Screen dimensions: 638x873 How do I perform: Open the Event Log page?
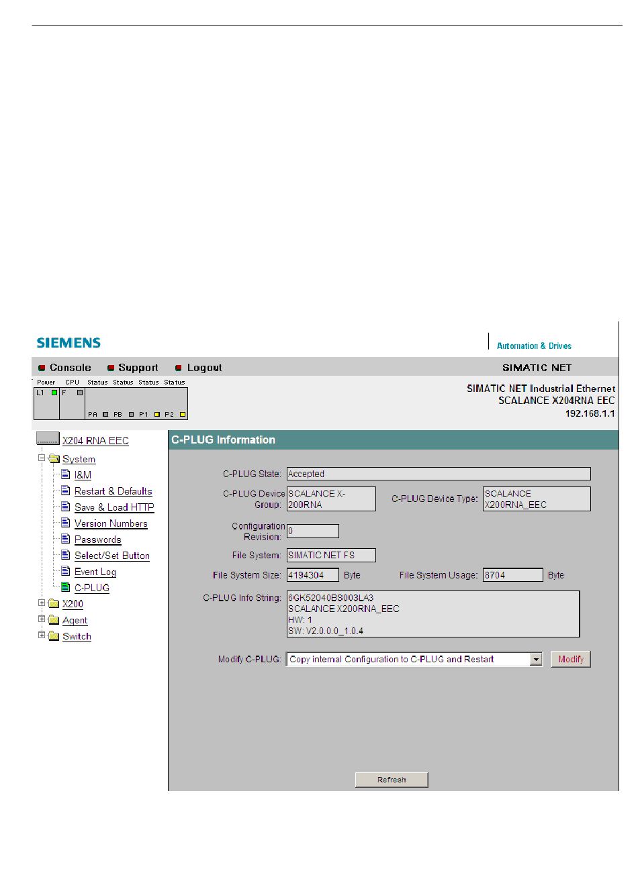click(95, 572)
